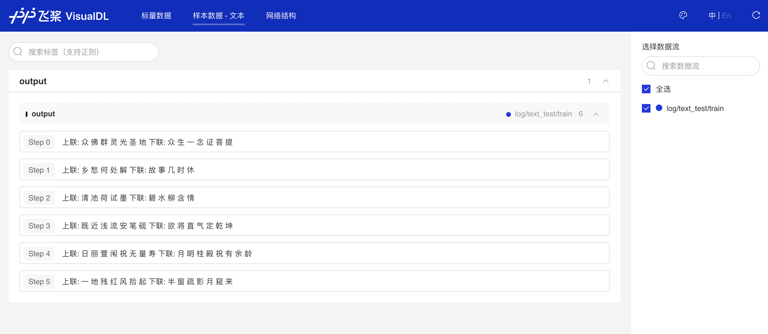Select the Step 3 badge
This screenshot has height=334, width=768.
click(x=39, y=225)
